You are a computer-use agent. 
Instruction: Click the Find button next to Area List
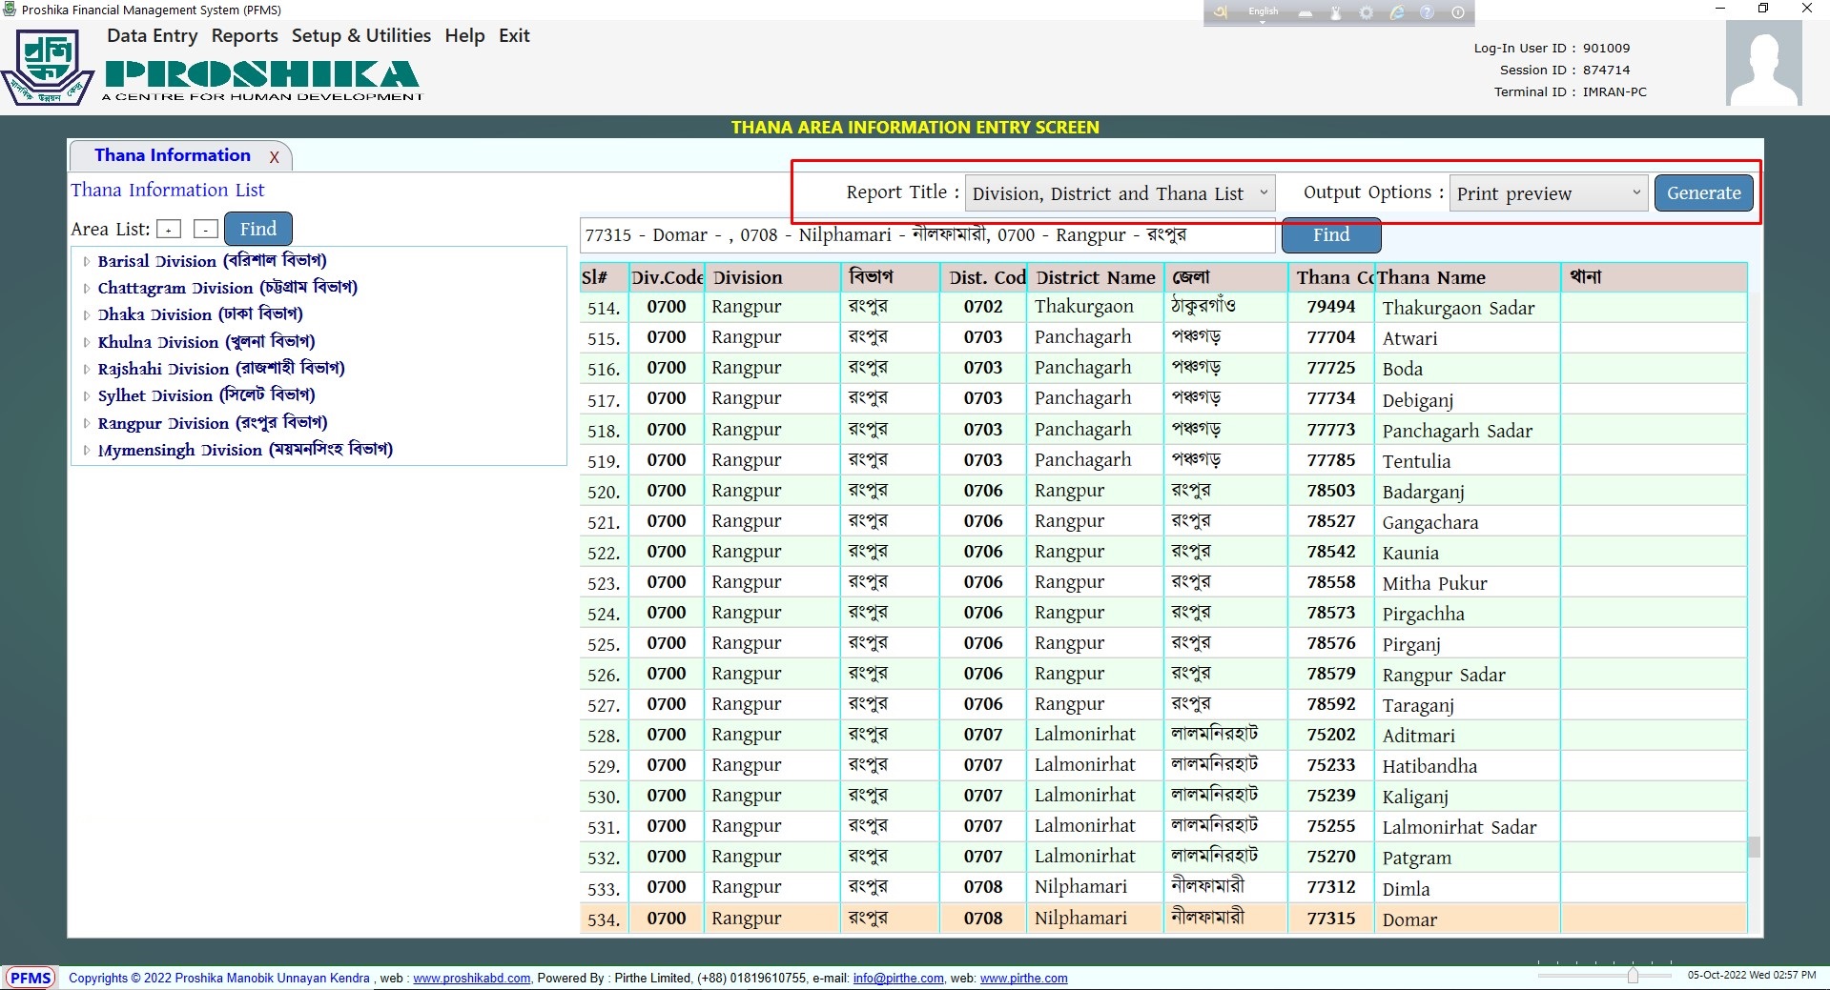pos(258,229)
